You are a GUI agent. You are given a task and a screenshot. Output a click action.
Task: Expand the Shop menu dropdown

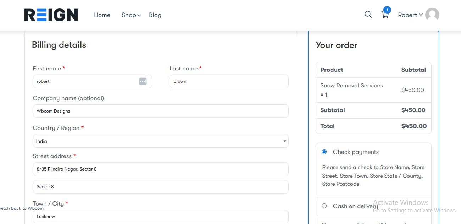131,15
